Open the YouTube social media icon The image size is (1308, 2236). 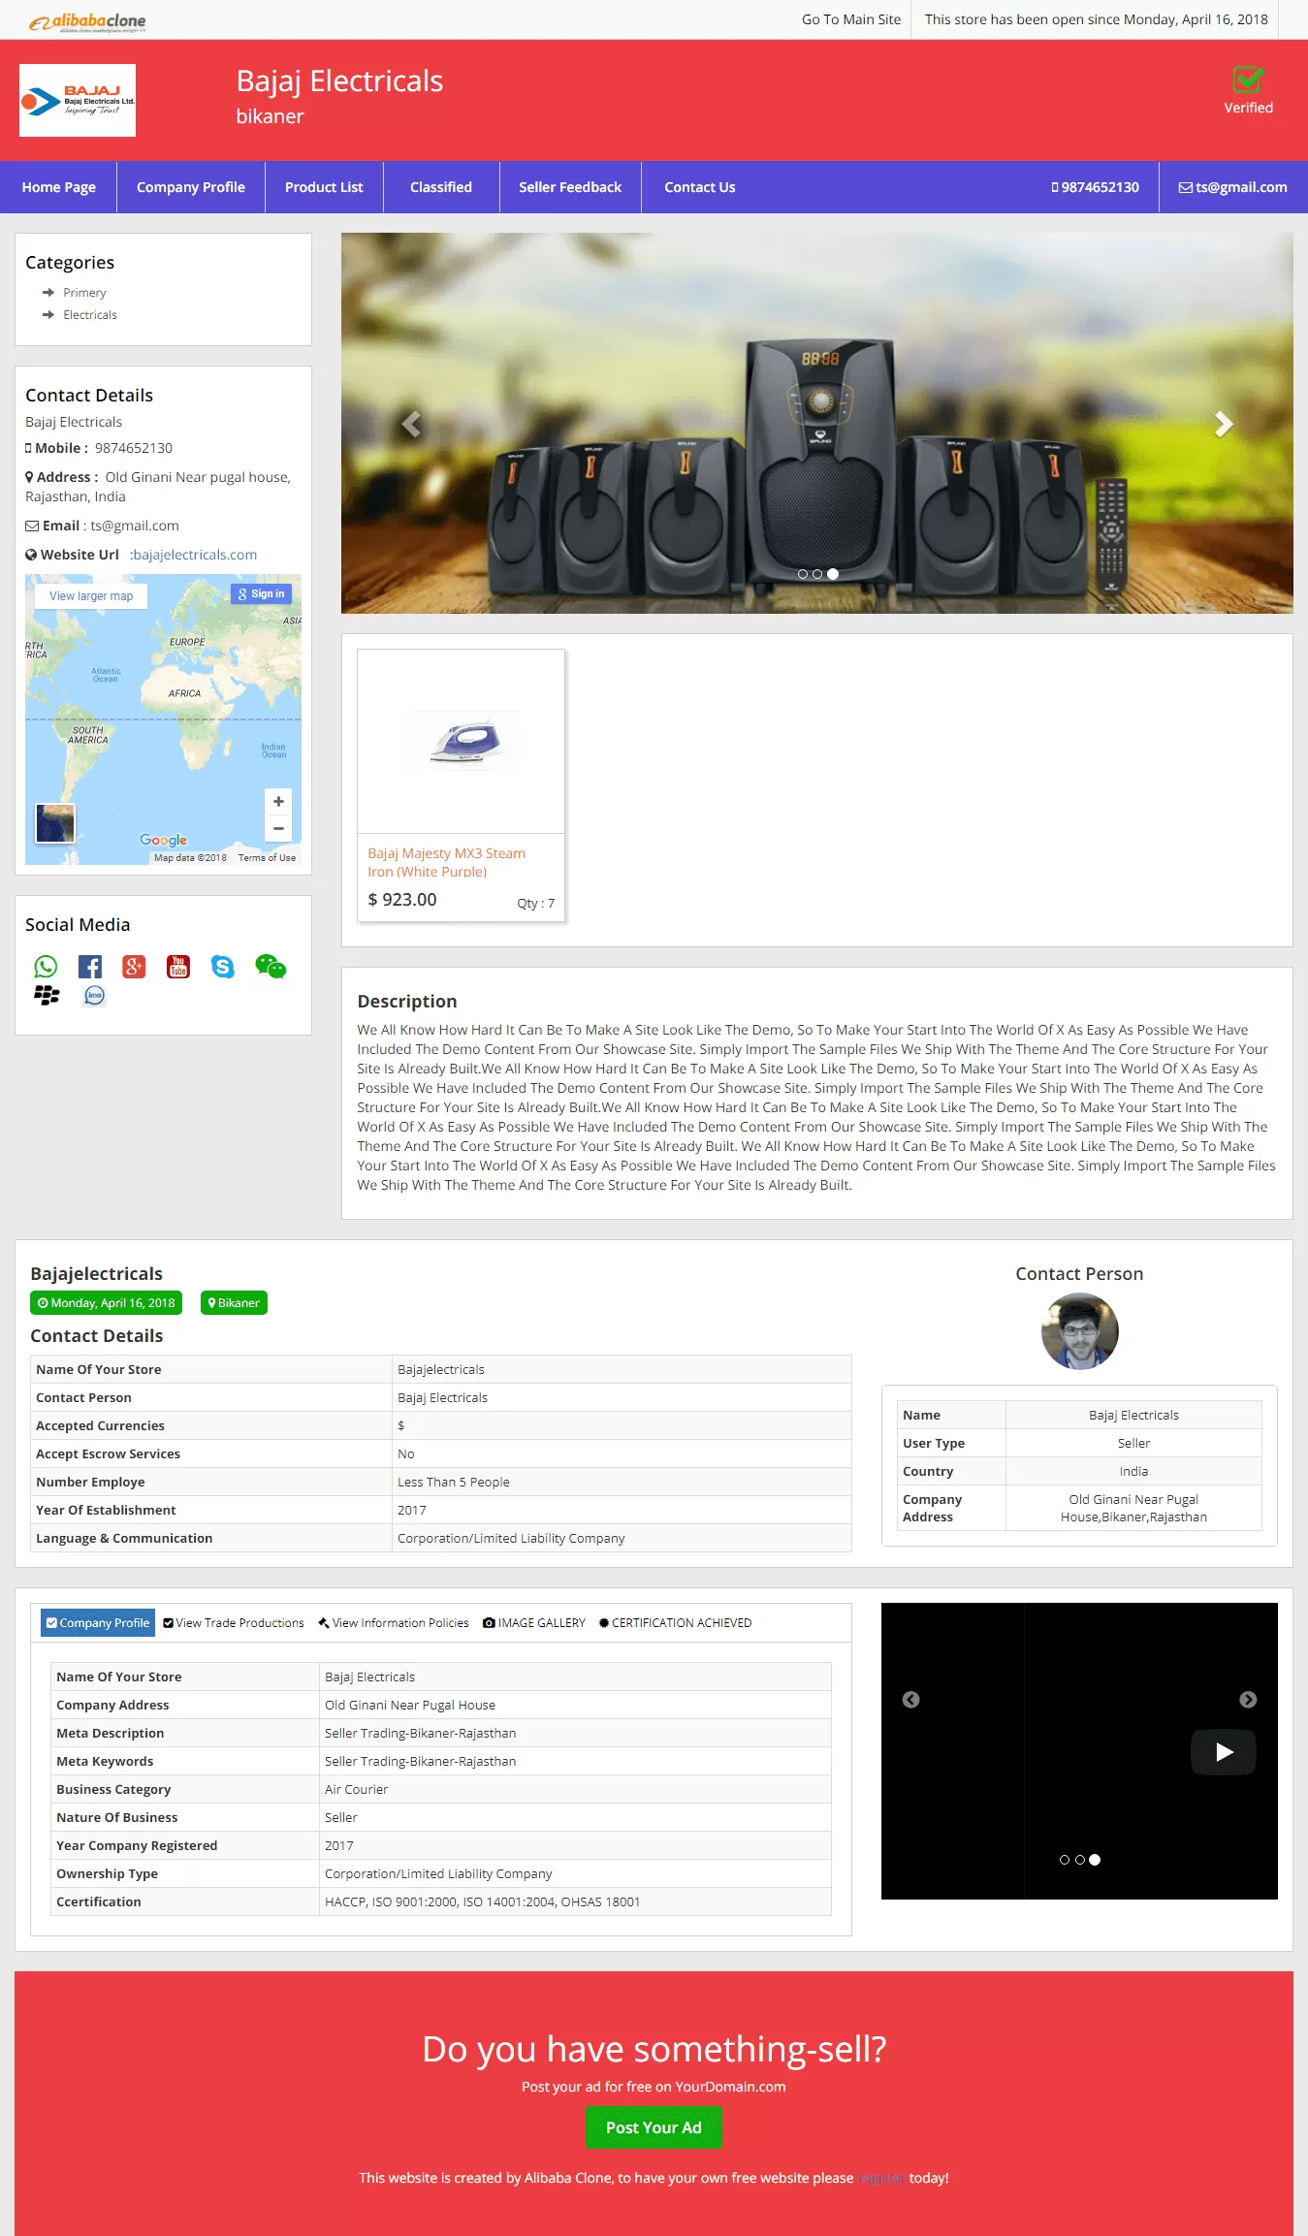[x=178, y=967]
